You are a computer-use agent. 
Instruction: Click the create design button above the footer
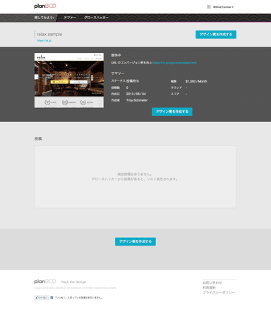pos(135,241)
